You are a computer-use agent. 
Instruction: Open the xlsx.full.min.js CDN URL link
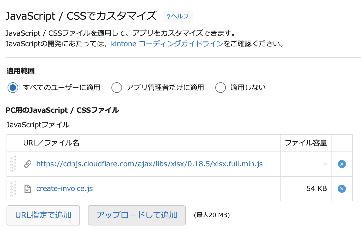[x=149, y=164]
